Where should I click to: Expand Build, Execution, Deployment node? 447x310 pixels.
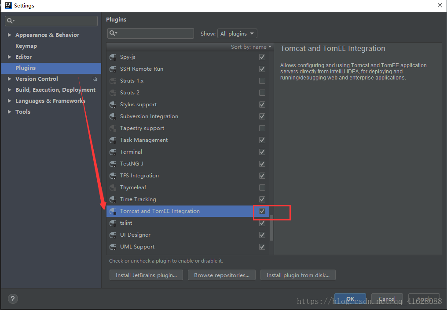click(9, 90)
